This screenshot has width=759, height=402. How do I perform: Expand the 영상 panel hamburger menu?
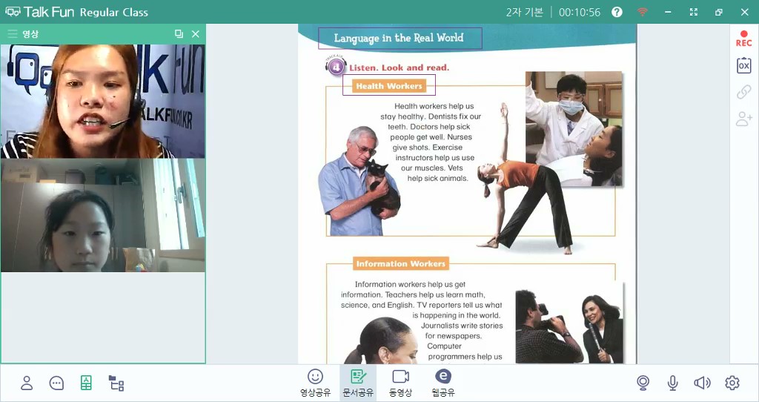click(x=12, y=34)
